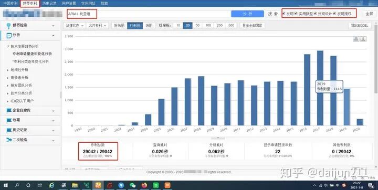Expand the 技术分类分析 tree node

[x=8, y=93]
